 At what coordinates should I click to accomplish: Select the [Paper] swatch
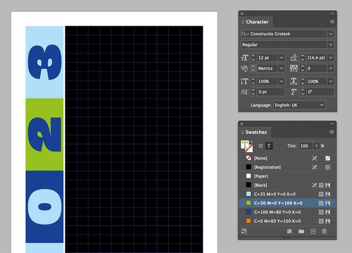click(x=287, y=176)
